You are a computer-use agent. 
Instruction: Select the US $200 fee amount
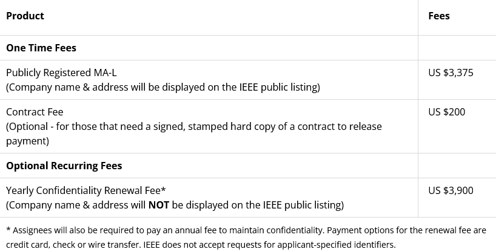[x=446, y=112]
